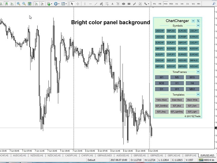Select the arrows objects tool

[x=145, y=4]
